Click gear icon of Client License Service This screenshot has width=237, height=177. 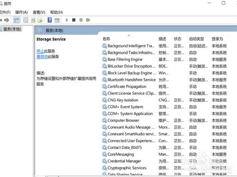coord(104,93)
